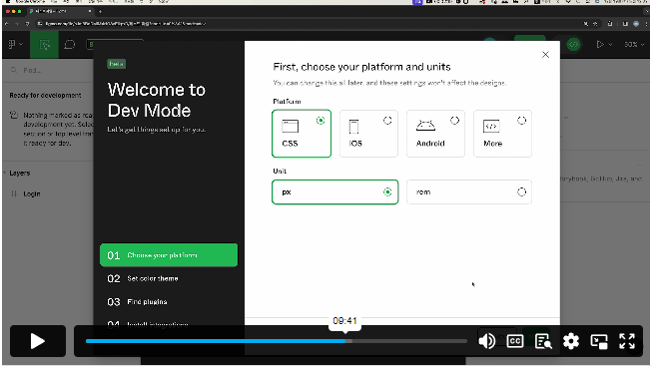Viewport: 651px width, 366px height.
Task: Collapse the Layers section
Action: 5,173
